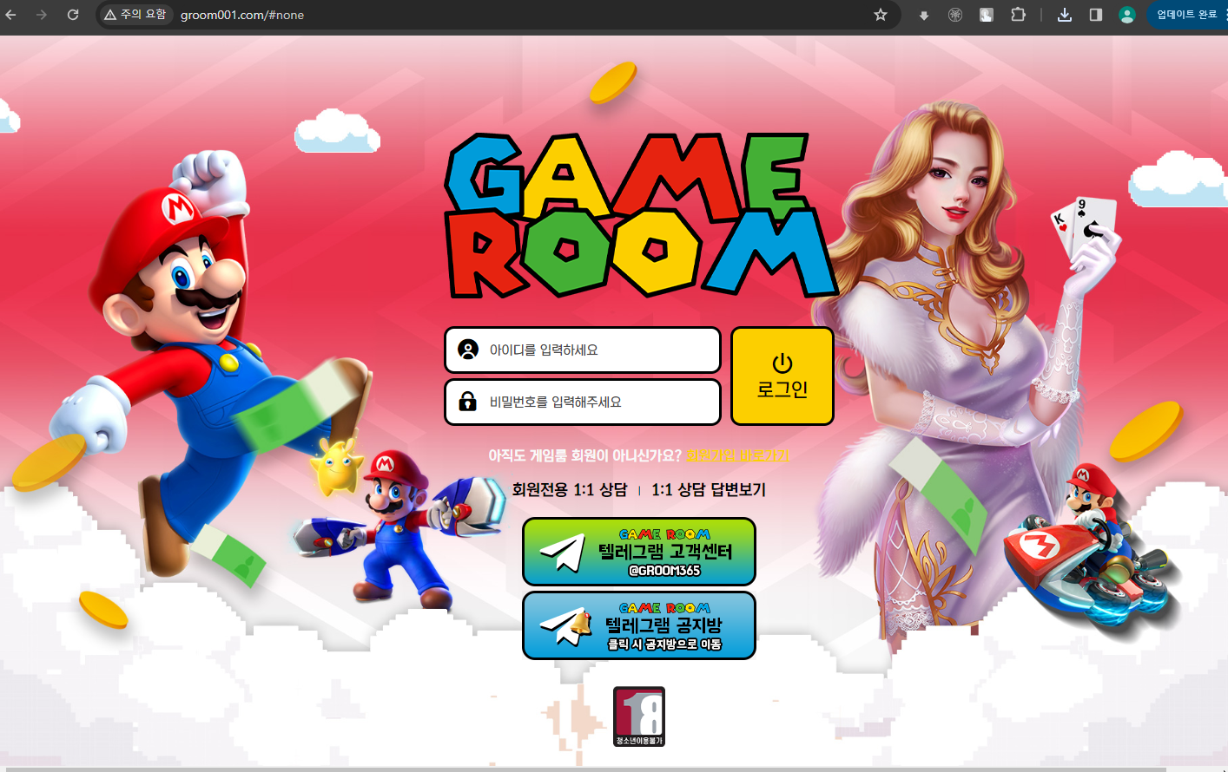The height and width of the screenshot is (772, 1228).
Task: Click the browser back arrow
Action: [11, 15]
